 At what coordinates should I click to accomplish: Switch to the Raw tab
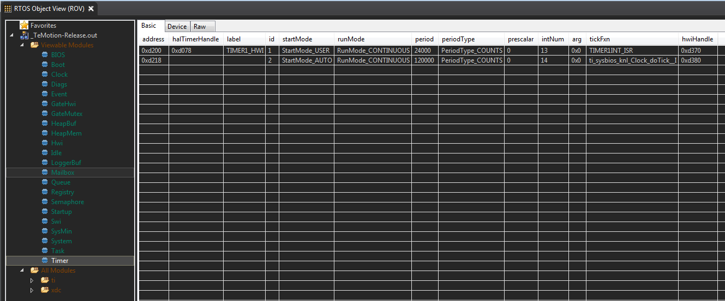pyautogui.click(x=200, y=27)
